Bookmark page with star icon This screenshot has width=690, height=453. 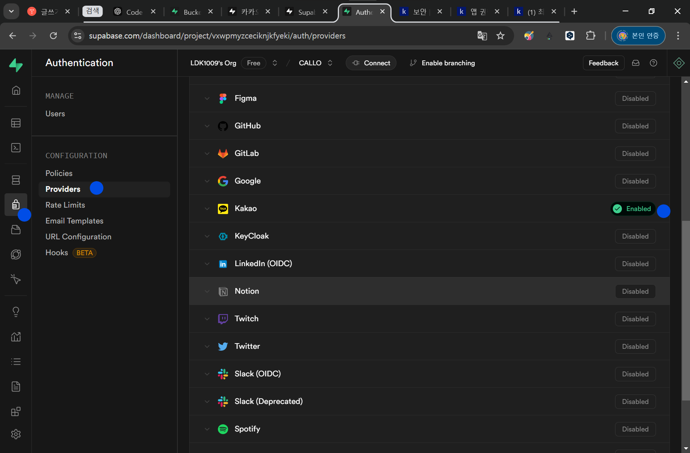[500, 36]
